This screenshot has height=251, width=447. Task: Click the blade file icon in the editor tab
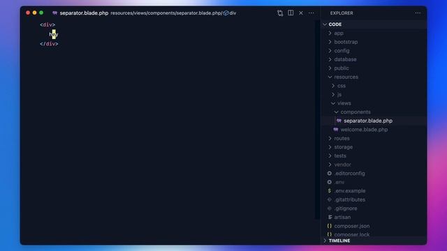pyautogui.click(x=54, y=13)
